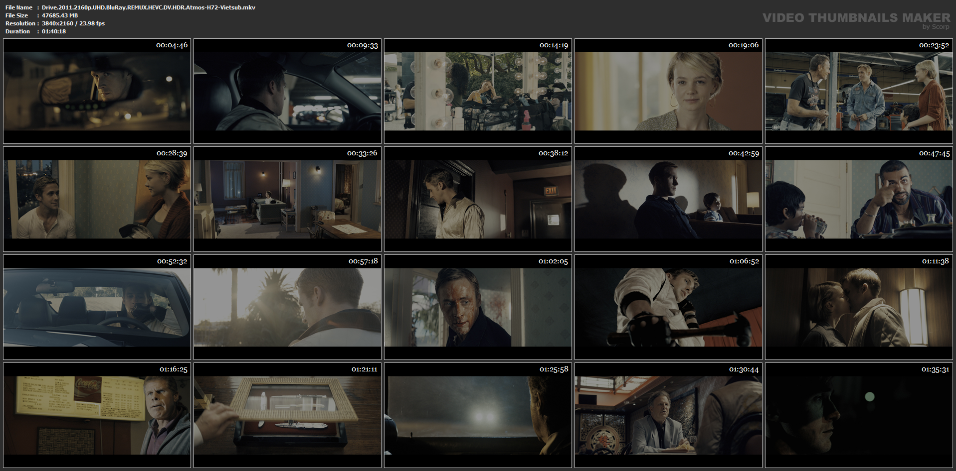Pick the 00:52:32 car window frame
Screen dimensions: 956x471
click(x=97, y=307)
